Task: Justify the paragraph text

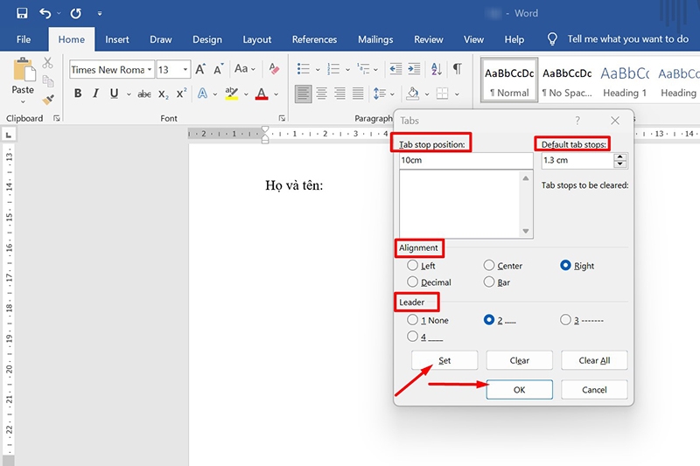Action: click(358, 94)
